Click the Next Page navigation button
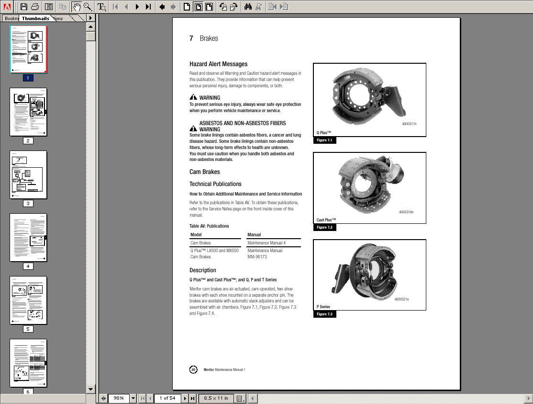The image size is (533, 404). click(x=138, y=6)
